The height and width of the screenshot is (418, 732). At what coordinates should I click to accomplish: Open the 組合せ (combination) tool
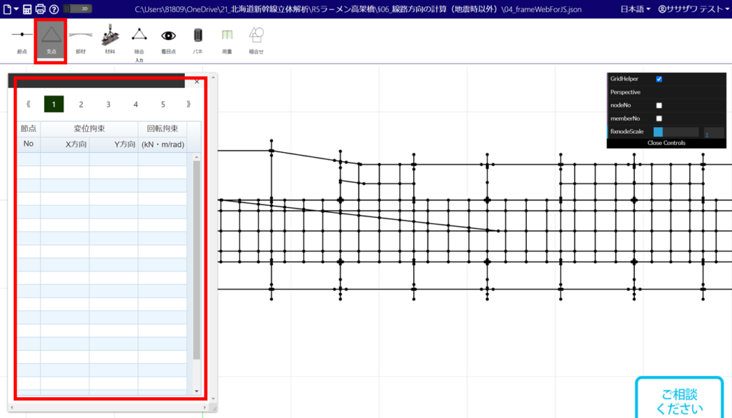coord(257,40)
